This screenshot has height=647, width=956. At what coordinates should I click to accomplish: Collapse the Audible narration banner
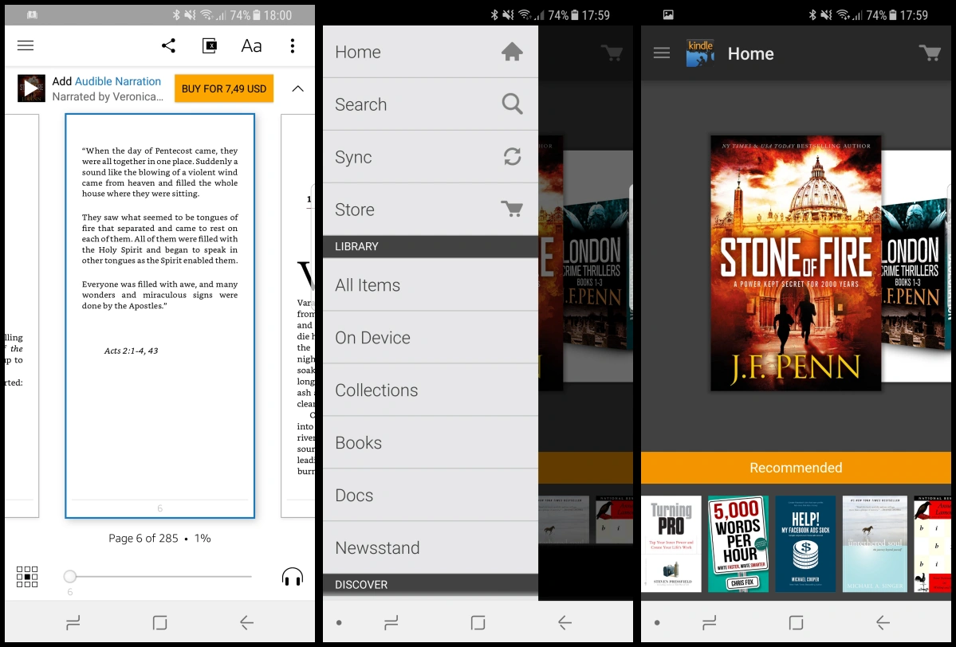coord(297,89)
